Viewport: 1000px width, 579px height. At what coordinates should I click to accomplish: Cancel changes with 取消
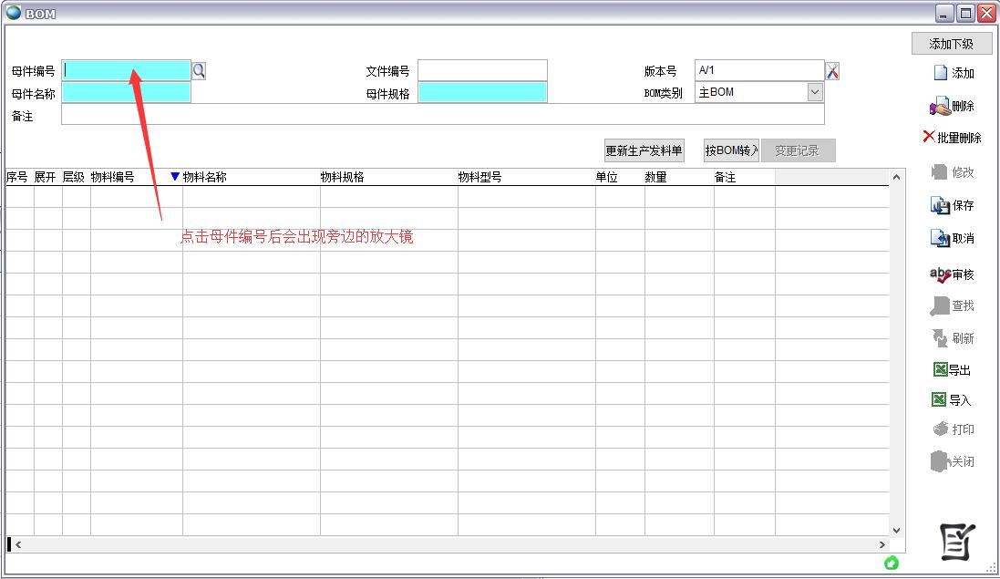[940, 238]
